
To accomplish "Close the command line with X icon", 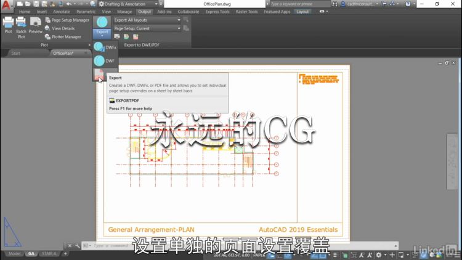I will (70, 246).
